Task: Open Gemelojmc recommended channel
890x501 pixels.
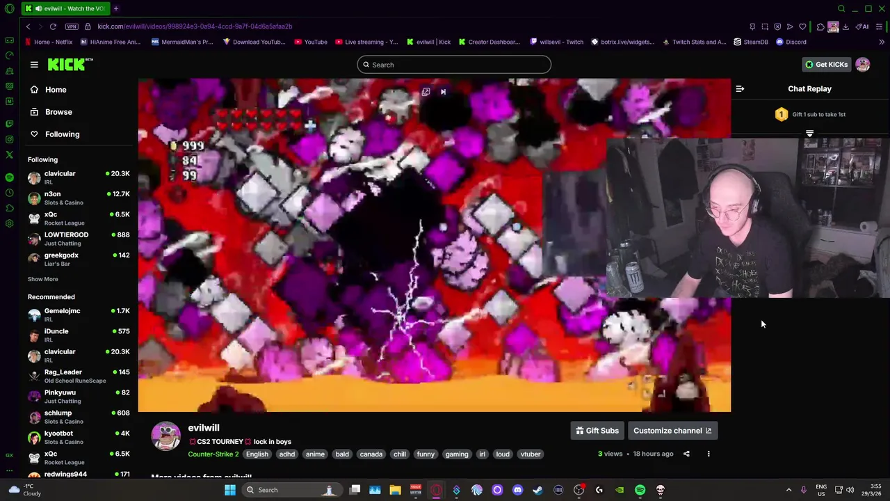Action: coord(79,315)
